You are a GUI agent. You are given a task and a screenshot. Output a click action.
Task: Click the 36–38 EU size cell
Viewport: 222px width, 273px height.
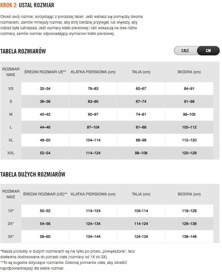[x=45, y=101]
